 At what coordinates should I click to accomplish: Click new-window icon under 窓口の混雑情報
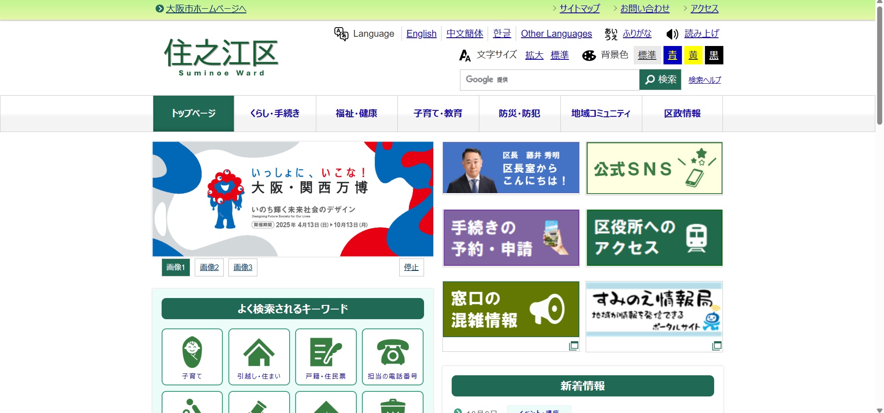pyautogui.click(x=574, y=345)
